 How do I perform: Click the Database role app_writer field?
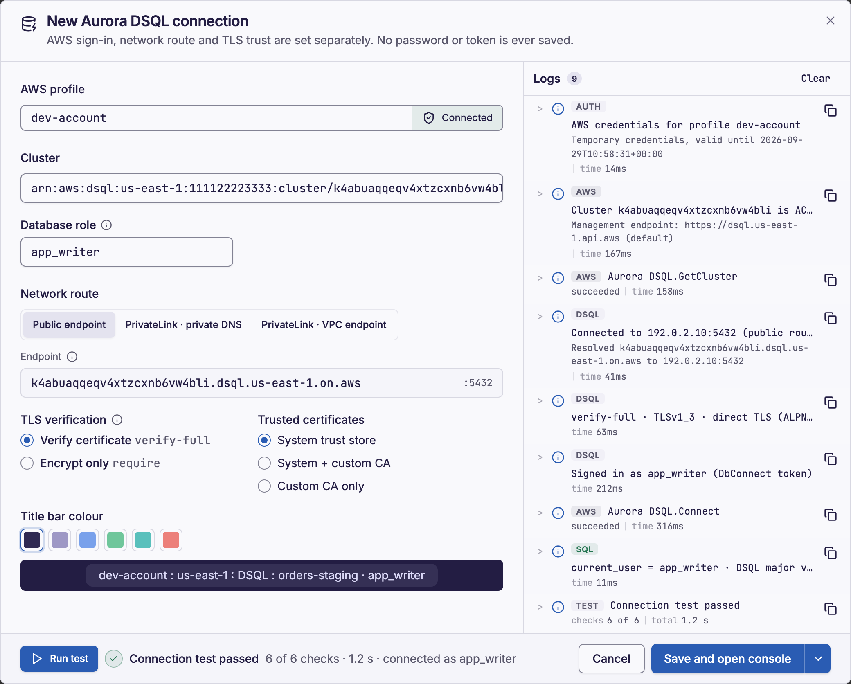[127, 252]
